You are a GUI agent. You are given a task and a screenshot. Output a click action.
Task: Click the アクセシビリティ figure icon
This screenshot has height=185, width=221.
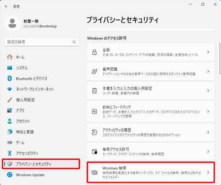coord(10,153)
